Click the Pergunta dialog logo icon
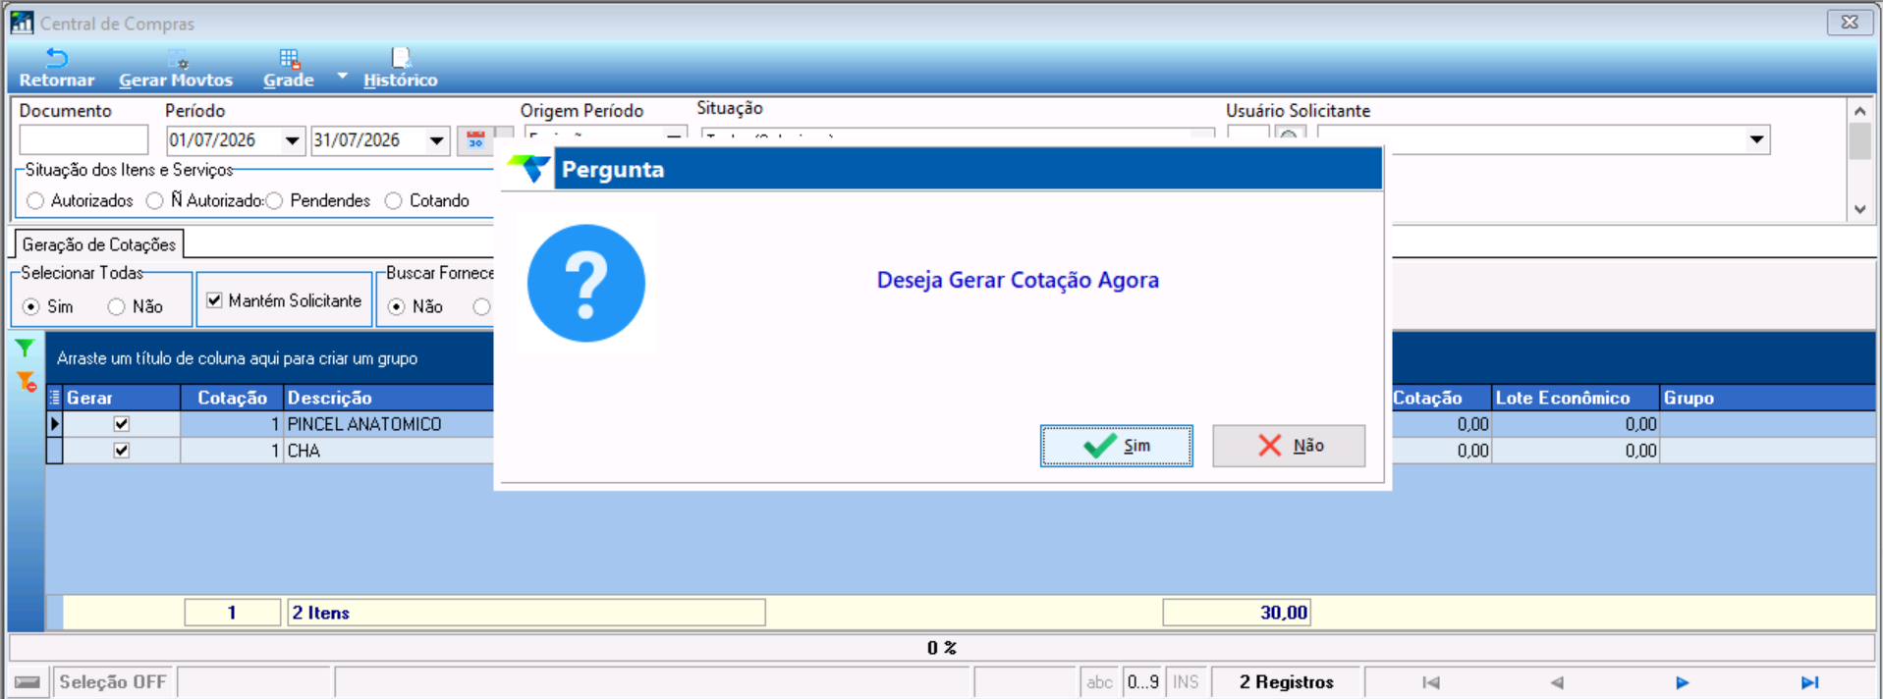This screenshot has width=1883, height=699. click(528, 169)
